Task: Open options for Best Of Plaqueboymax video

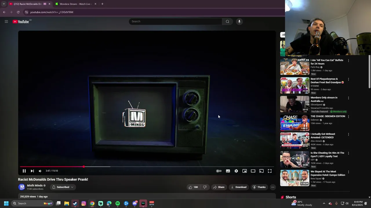Action: [348, 79]
